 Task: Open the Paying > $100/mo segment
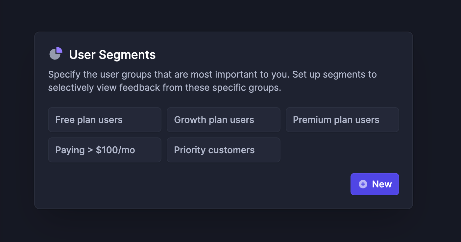tap(105, 150)
